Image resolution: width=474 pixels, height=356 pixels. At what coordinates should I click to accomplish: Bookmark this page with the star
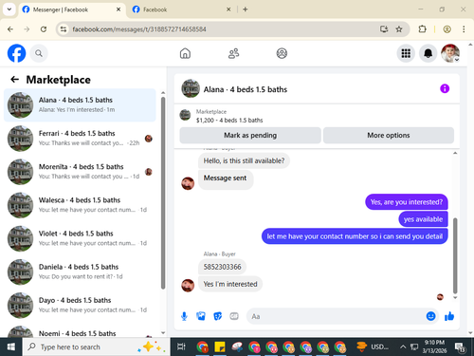tap(399, 29)
